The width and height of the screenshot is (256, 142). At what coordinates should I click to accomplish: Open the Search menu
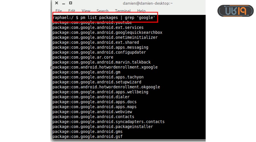point(102,11)
